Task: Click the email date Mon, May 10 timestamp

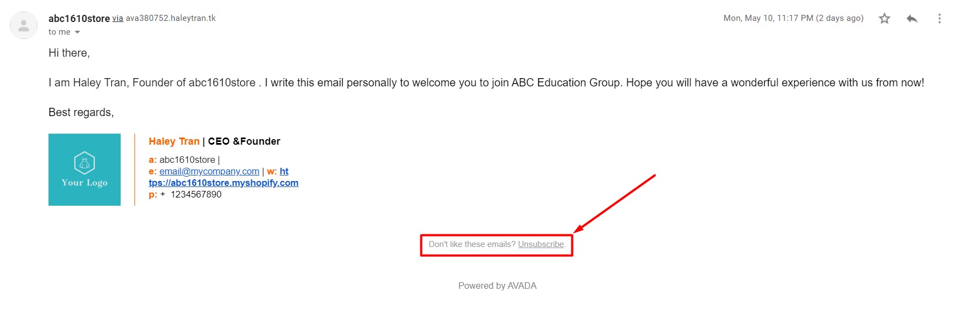Action: (x=793, y=18)
